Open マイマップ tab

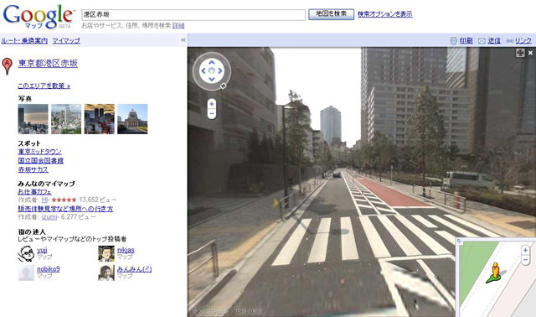pos(66,40)
